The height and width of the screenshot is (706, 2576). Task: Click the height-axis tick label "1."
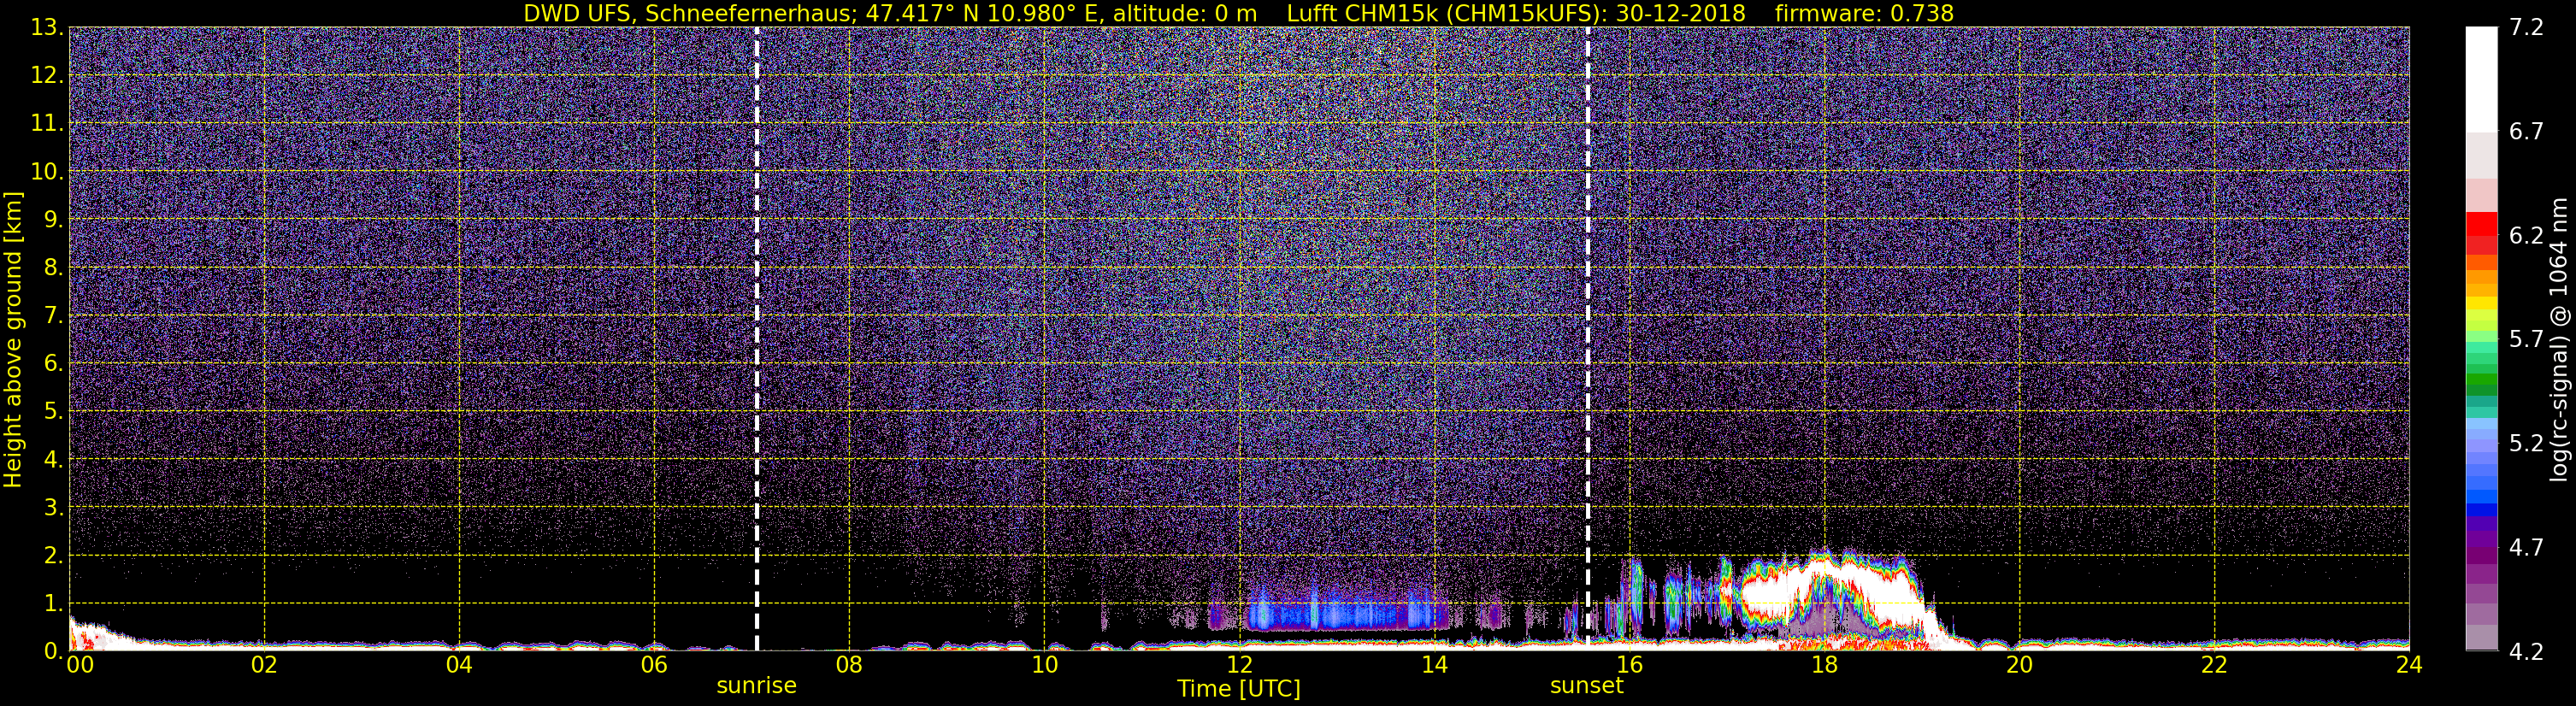pyautogui.click(x=54, y=603)
